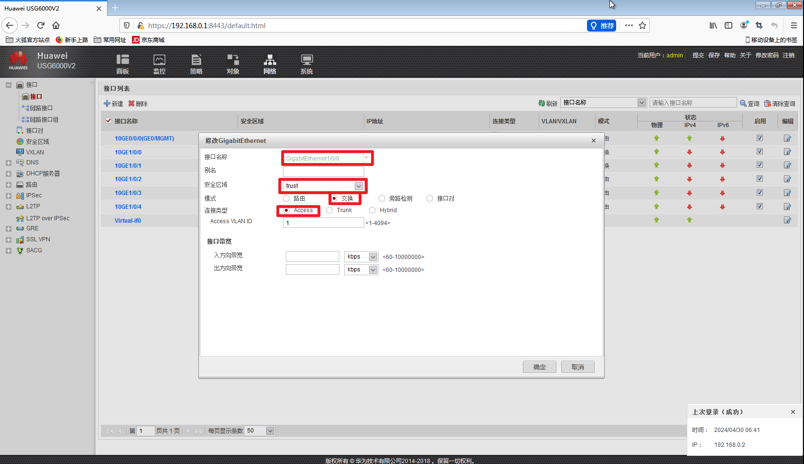Open the 对象 objects section

coord(233,63)
